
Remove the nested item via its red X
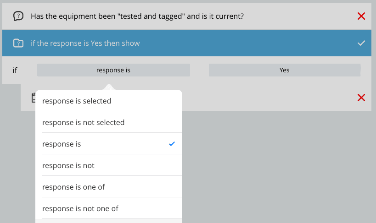click(x=361, y=98)
